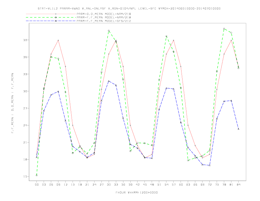The image size is (260, 201).
Task: Click green circle peak marker at hour 78
Action: click(224, 29)
